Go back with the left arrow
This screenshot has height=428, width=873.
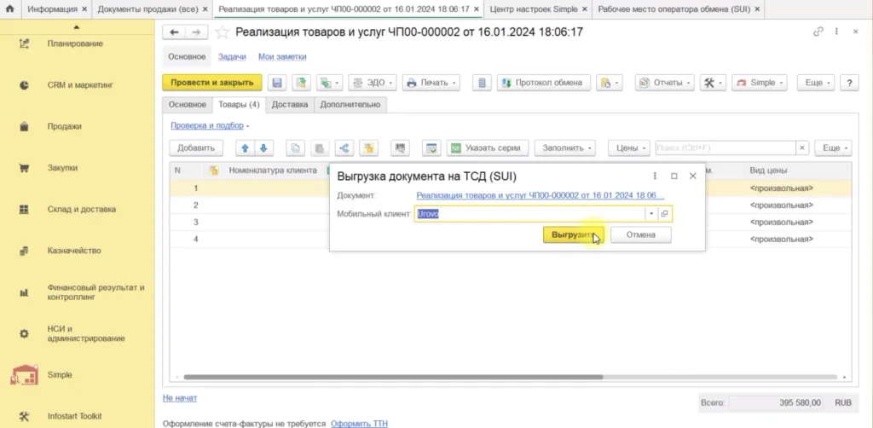174,32
